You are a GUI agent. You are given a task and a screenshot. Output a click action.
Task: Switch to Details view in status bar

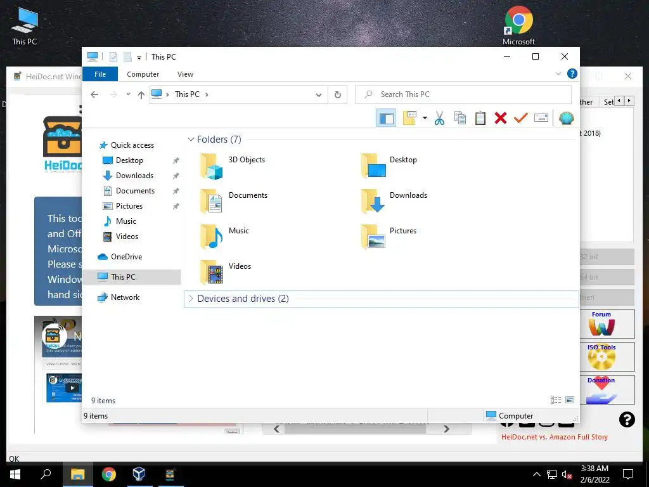(555, 399)
